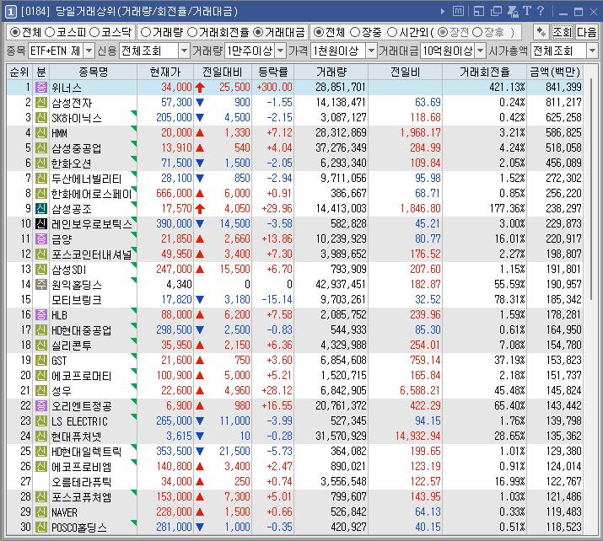603x541 pixels.
Task: Click the screen number 1 icon in title bar
Action: pyautogui.click(x=10, y=12)
